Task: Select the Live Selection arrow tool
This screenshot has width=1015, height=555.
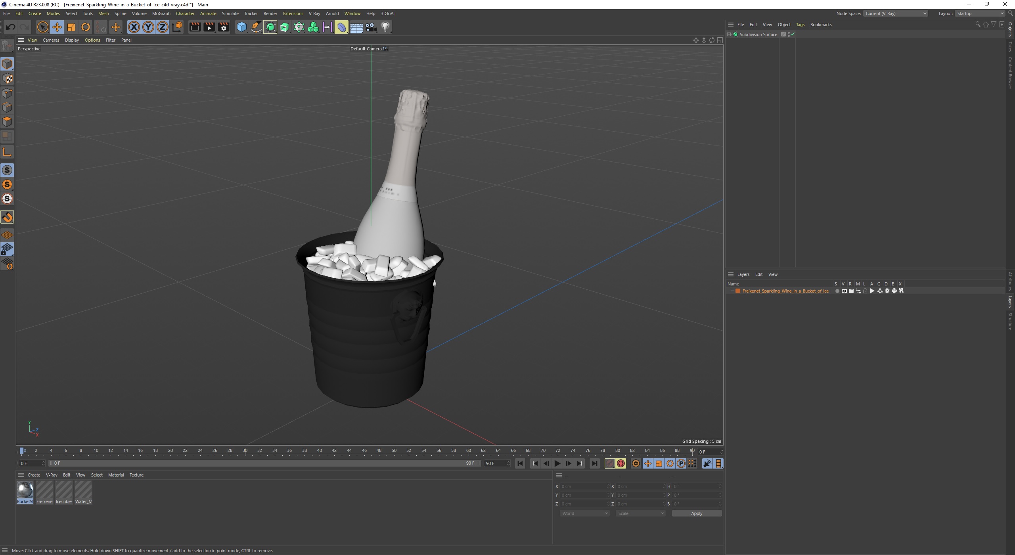Action: pos(42,27)
